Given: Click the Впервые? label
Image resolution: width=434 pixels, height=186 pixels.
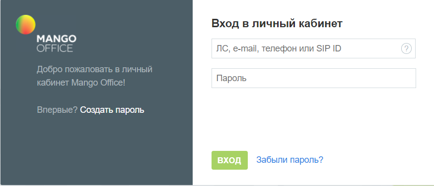Looking at the screenshot, I should coord(57,110).
